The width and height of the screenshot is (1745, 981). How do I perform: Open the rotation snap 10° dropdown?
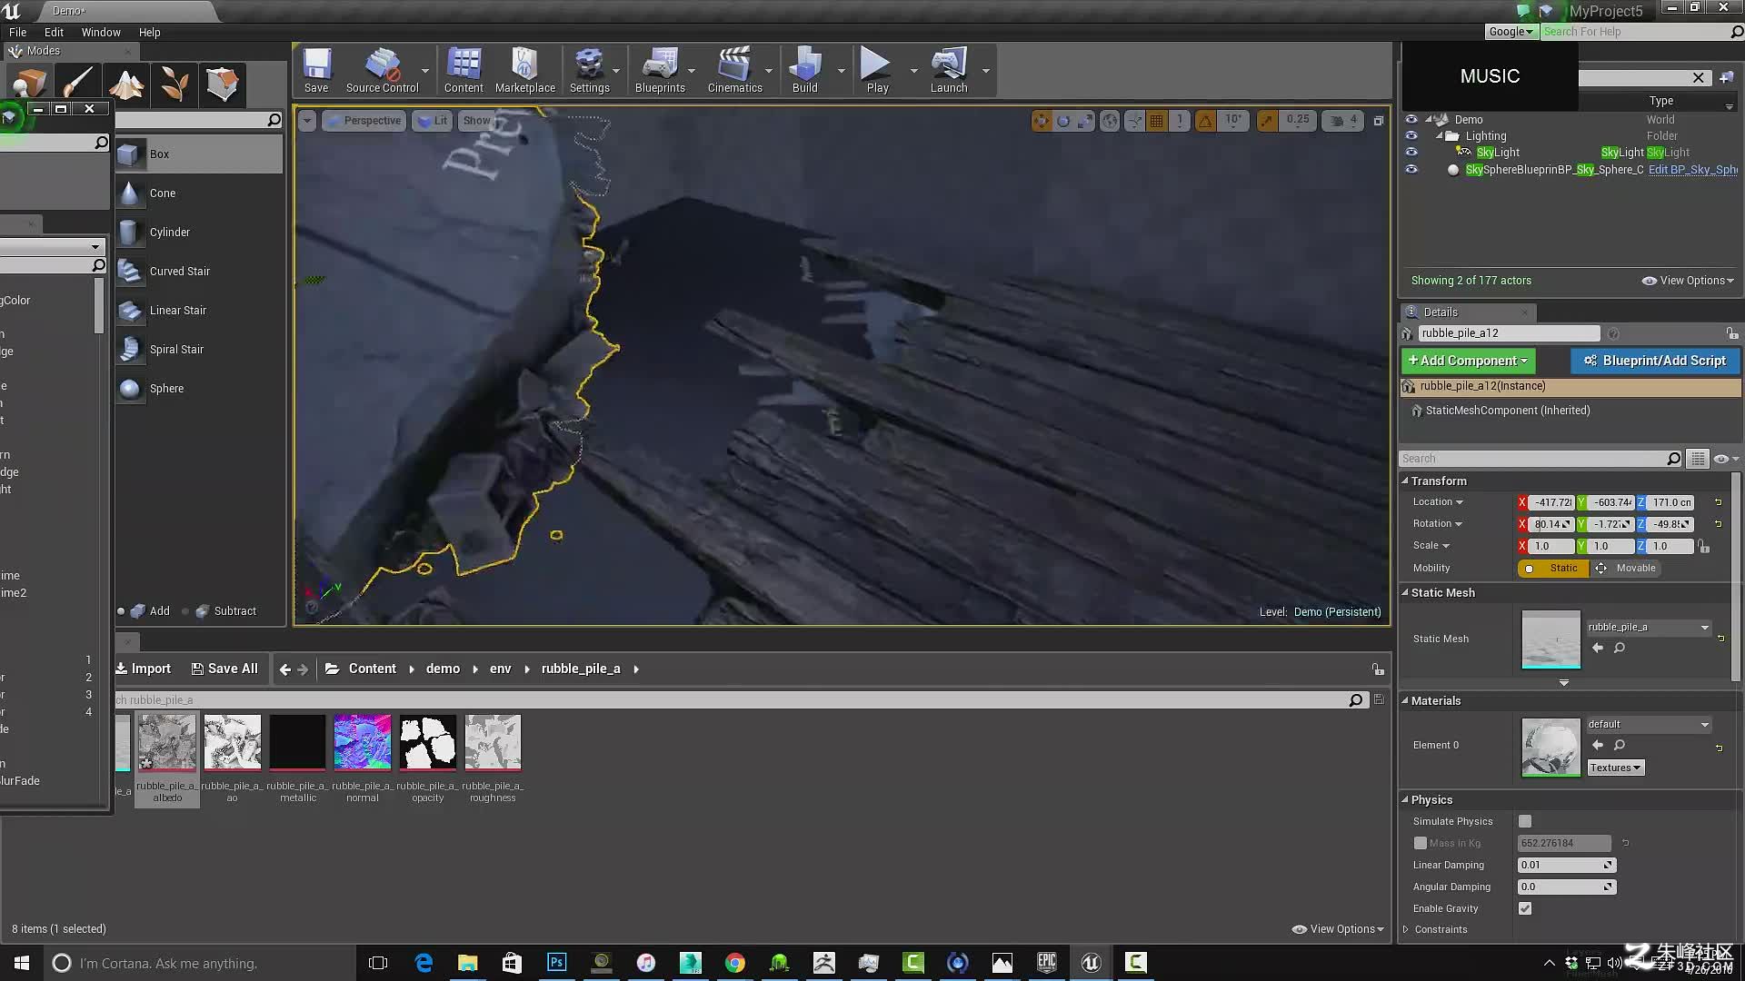tap(1233, 120)
